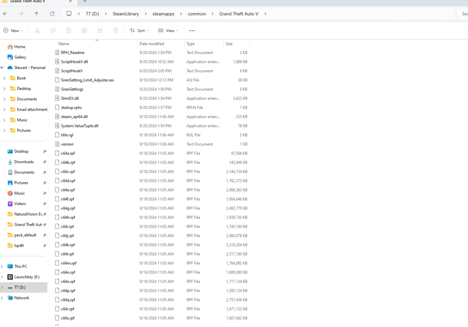Unpin the lspdfr folder via its pin icon
The image size is (468, 327).
coord(45,245)
